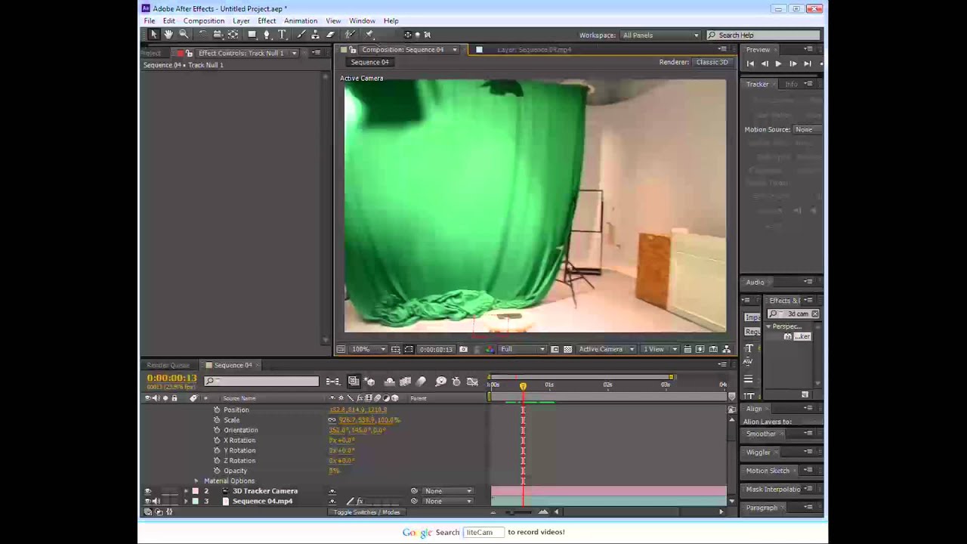The image size is (967, 544).
Task: Expand the 3D Tracker Camera layer
Action: [x=186, y=491]
